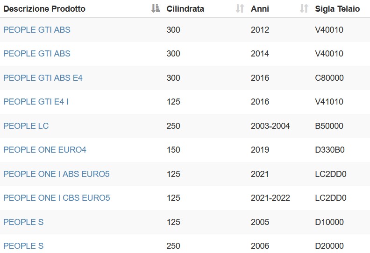Viewport: 370px width, 253px height.
Task: Open the PEOPLE GTI ABS E4 link
Action: click(x=43, y=78)
